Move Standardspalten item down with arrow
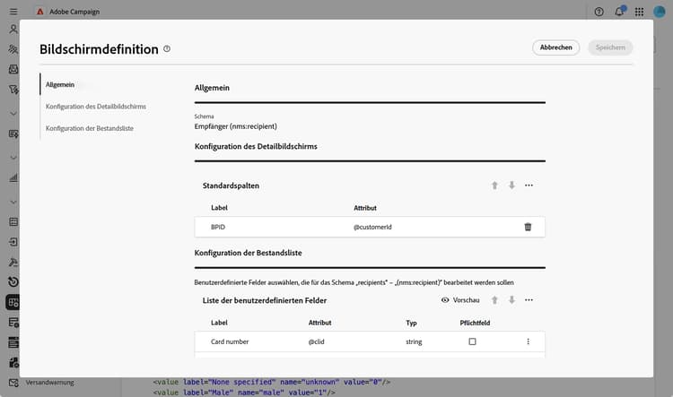The width and height of the screenshot is (673, 397). [x=511, y=186]
